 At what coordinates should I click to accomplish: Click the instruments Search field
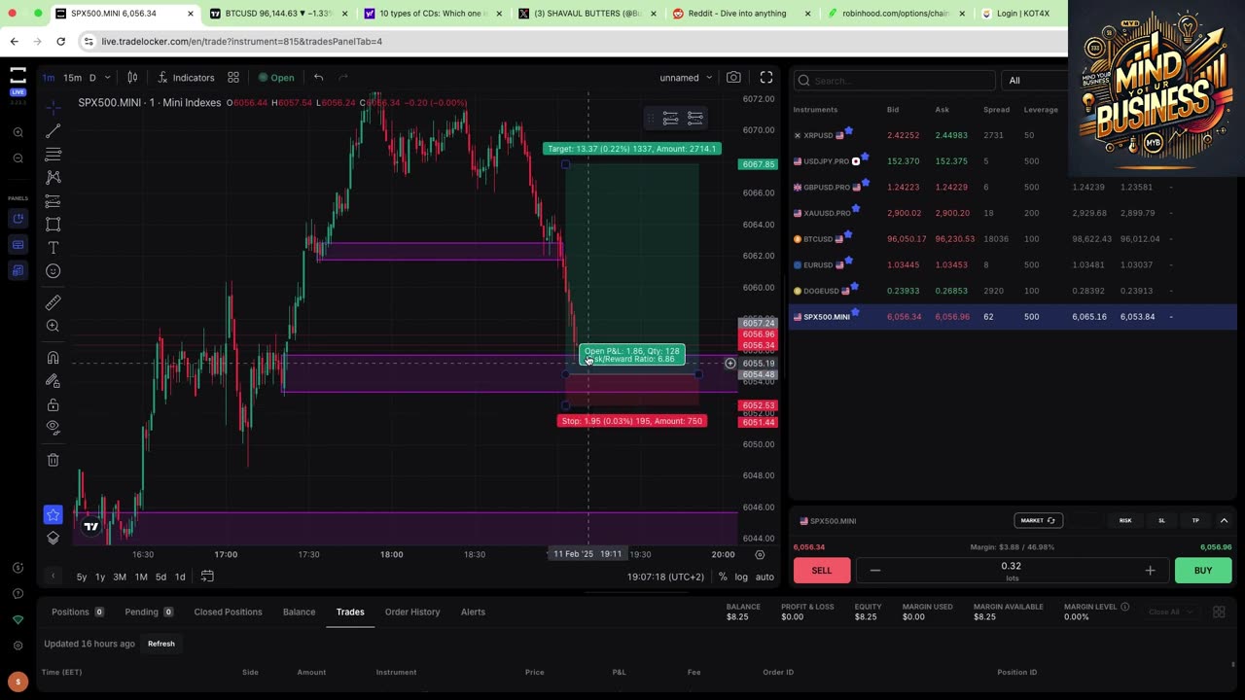click(895, 81)
